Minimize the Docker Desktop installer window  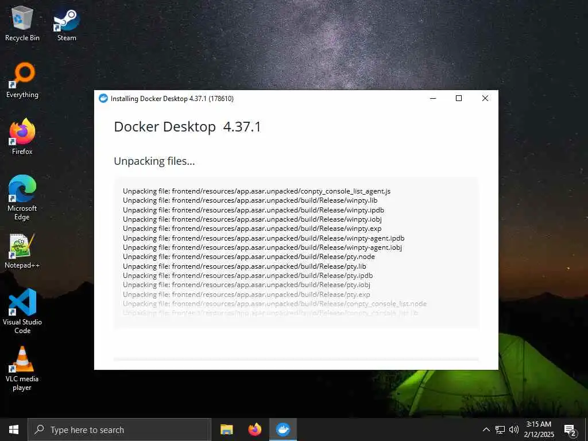point(433,98)
